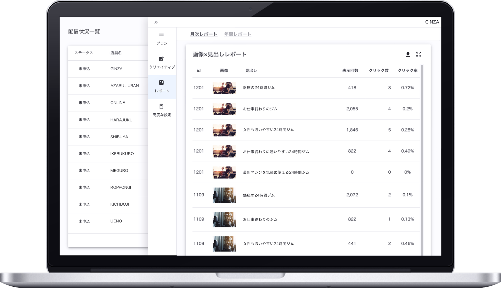The width and height of the screenshot is (501, 288).
Task: Click GINZA account label top right
Action: point(432,22)
